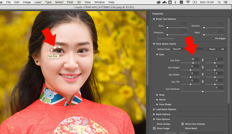Viewport: 232px width, 134px height.
Task: Open the Type menu
Action: (48, 2)
